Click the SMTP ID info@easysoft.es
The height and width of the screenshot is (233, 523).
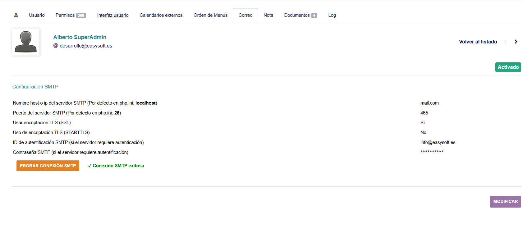pos(438,142)
